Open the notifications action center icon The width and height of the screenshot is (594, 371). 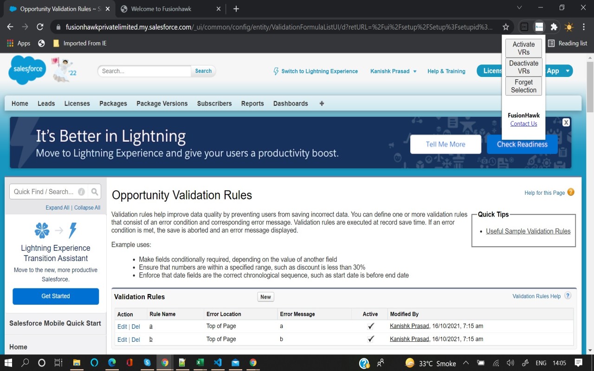579,363
